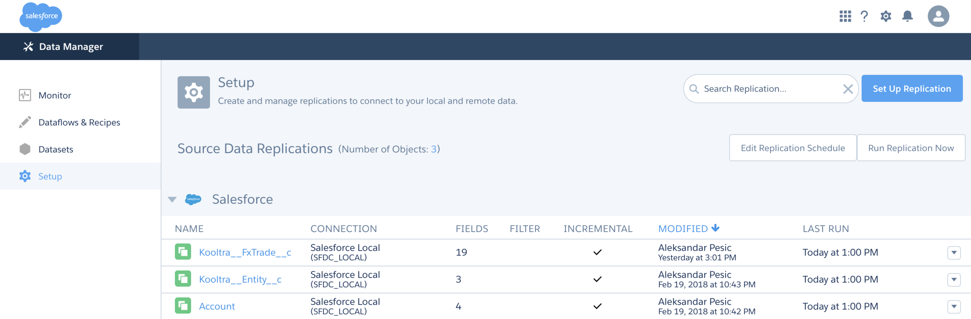
Task: Open the App Launcher grid icon
Action: click(845, 16)
